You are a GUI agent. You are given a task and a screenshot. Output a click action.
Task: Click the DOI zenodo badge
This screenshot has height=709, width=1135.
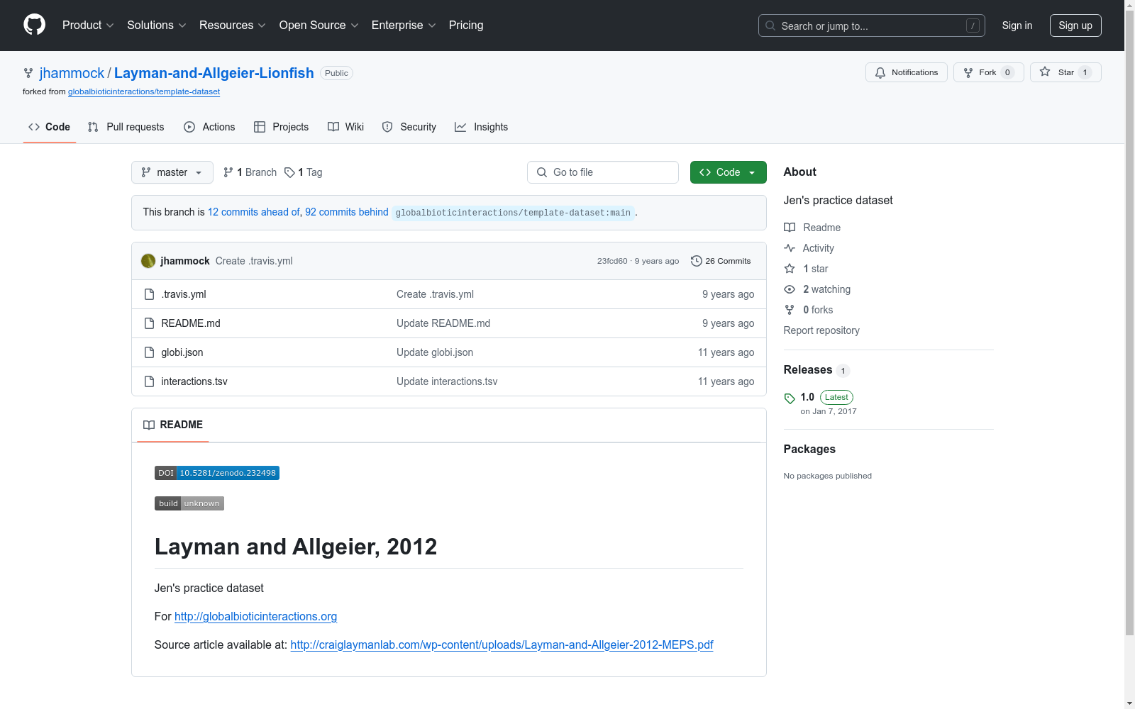pos(217,473)
